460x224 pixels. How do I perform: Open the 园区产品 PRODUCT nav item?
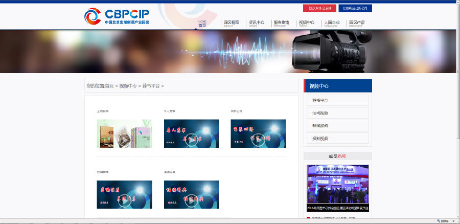point(357,24)
